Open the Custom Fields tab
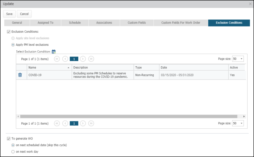The width and height of the screenshot is (254, 157). (x=137, y=23)
